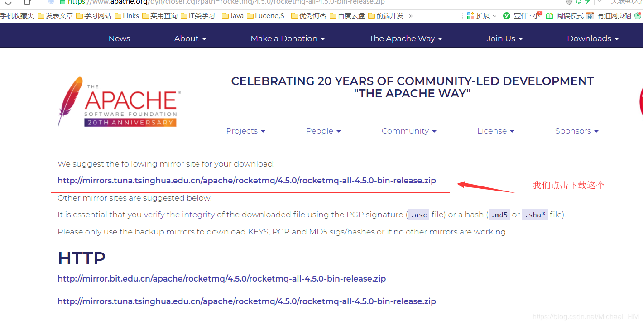Open the Java bookmark folder
643x325 pixels.
(233, 16)
